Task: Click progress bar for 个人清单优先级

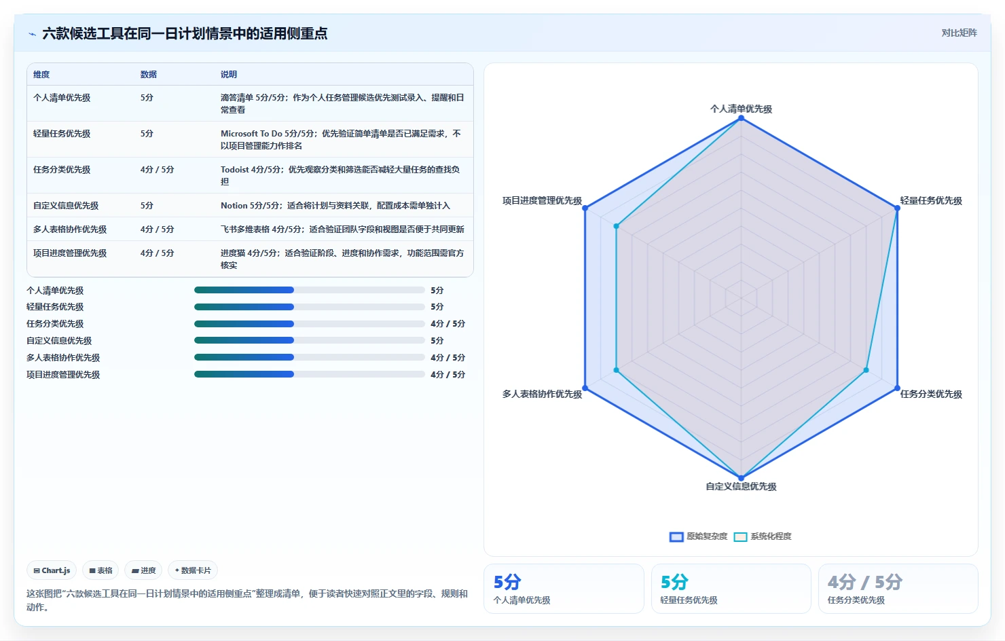Action: point(310,290)
